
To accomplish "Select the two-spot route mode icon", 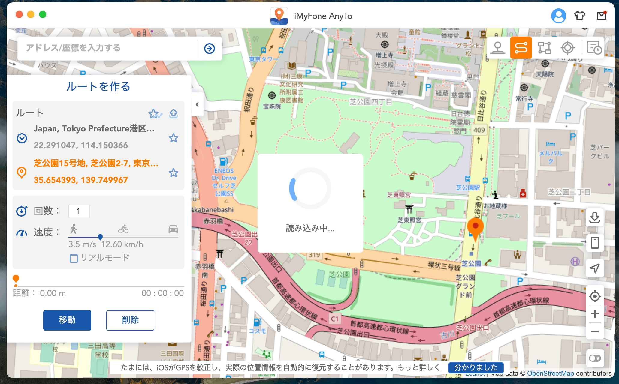I will (521, 48).
